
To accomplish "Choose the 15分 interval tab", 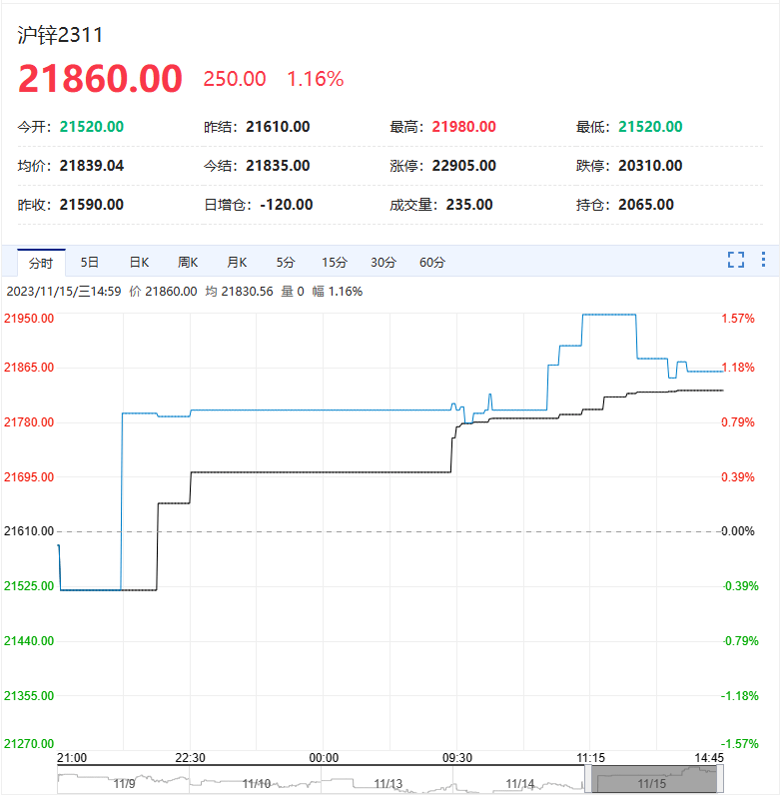I will [x=335, y=263].
